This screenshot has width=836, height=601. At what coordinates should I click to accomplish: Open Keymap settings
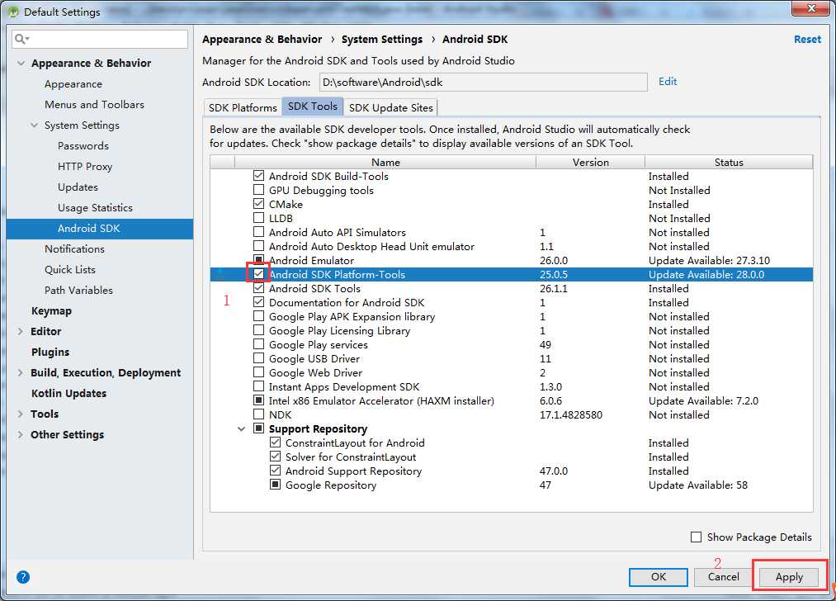[51, 311]
